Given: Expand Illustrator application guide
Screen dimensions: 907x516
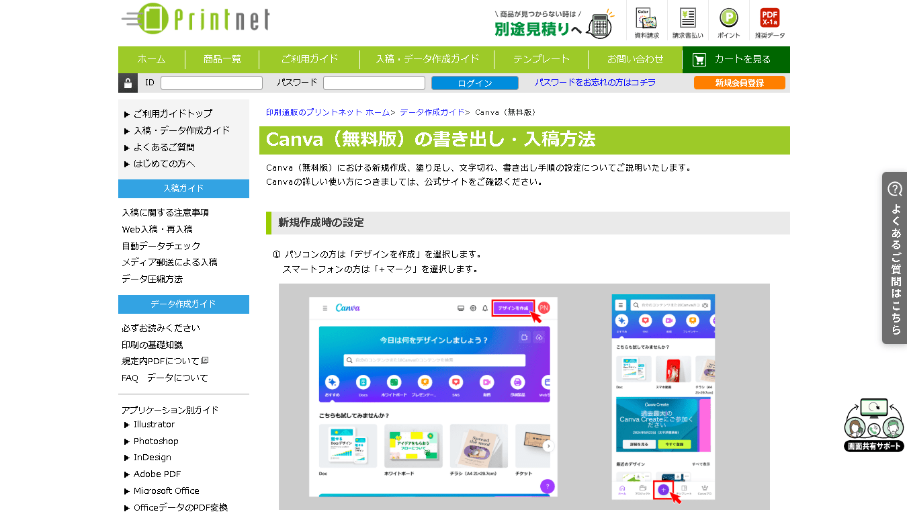Looking at the screenshot, I should coord(154,425).
